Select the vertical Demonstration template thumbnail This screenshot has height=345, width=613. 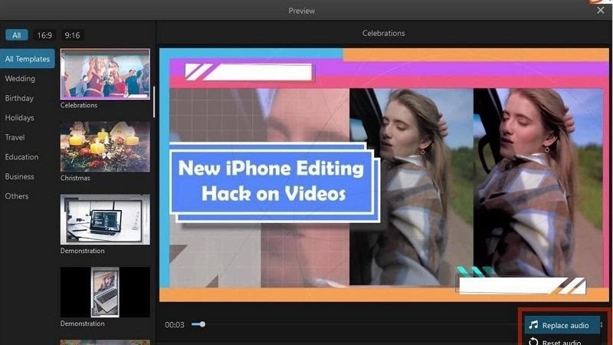(105, 292)
